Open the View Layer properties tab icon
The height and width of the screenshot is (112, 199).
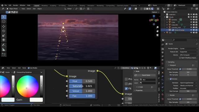tap(163, 56)
